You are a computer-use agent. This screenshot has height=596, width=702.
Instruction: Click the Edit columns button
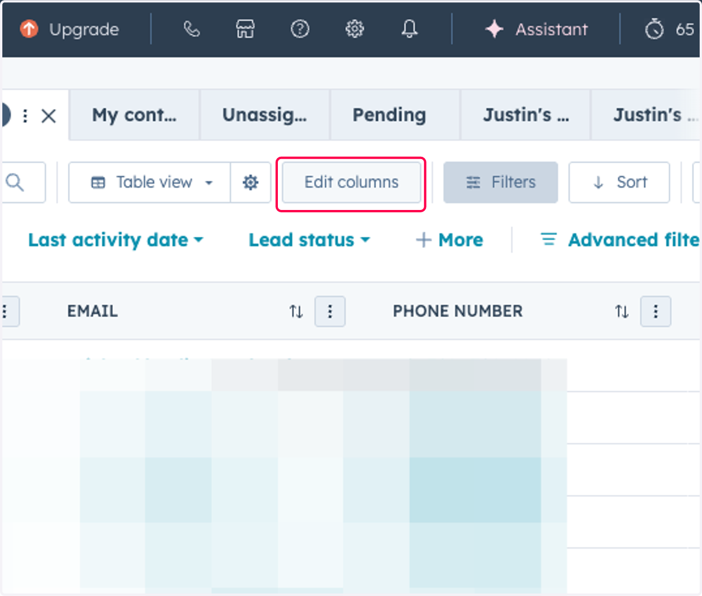click(x=351, y=182)
